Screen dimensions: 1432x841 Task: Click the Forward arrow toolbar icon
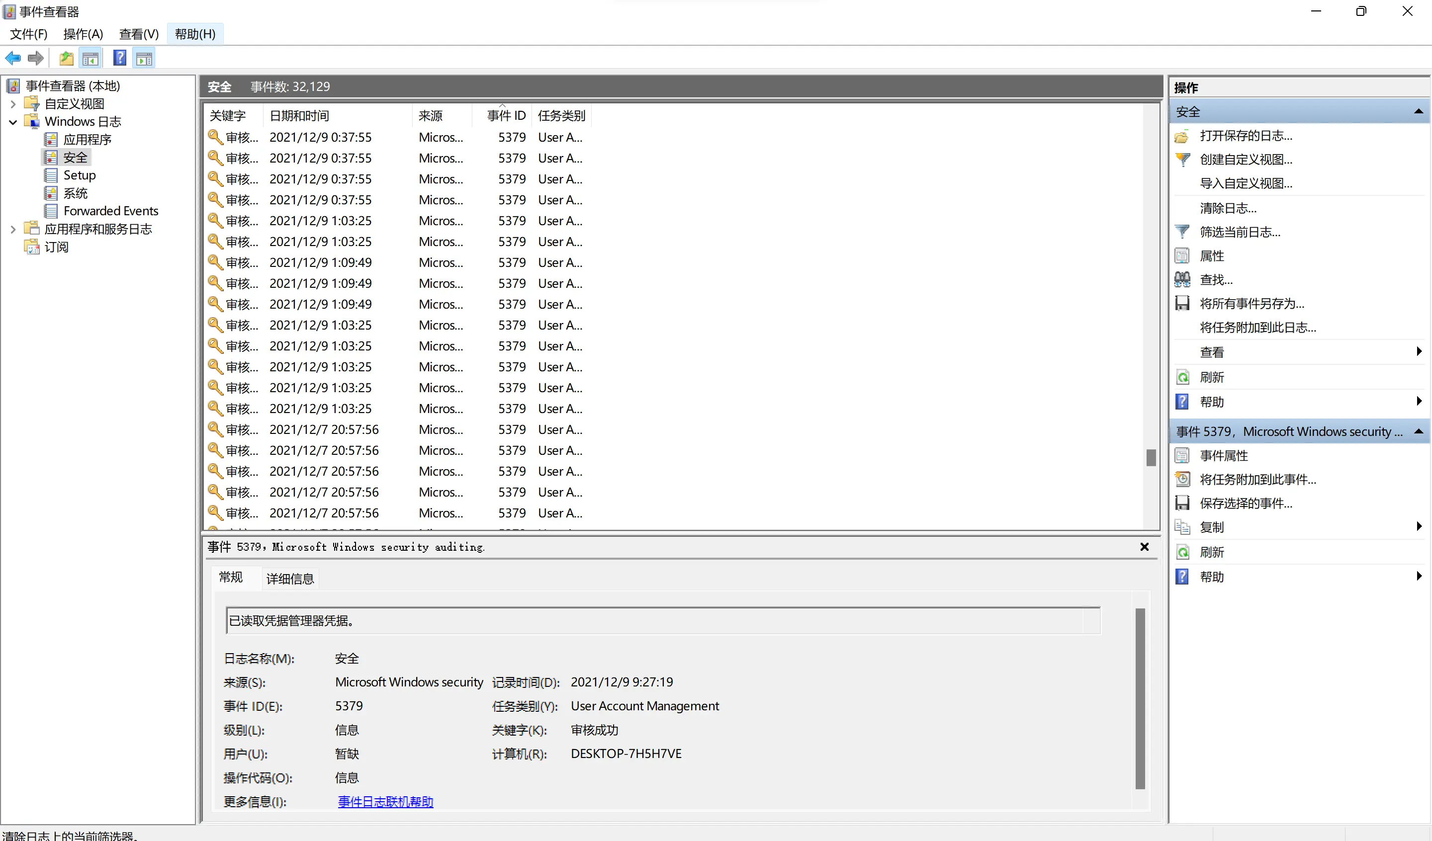[x=36, y=58]
